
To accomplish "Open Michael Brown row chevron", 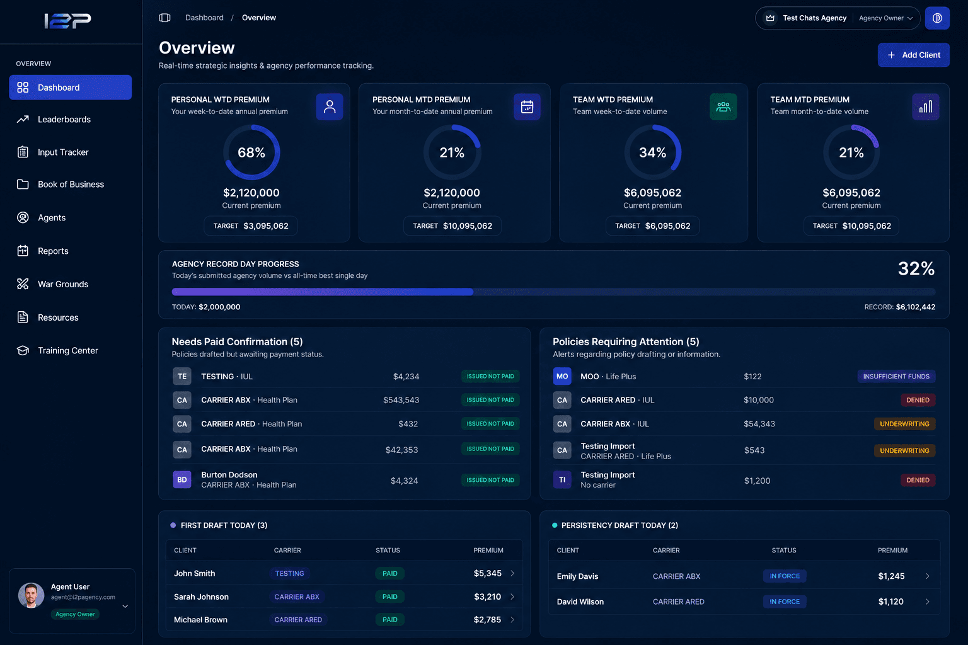I will coord(512,620).
